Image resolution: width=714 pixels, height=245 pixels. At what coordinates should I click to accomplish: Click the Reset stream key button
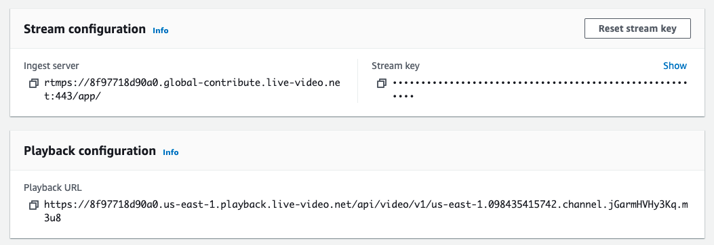coord(637,28)
